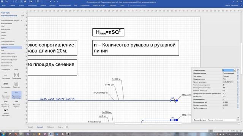This screenshot has width=243, height=136.
Task: Open the 'Водоснабжение' stencil
Action: pos(6,23)
